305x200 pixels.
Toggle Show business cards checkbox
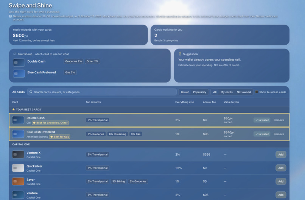pos(257,92)
